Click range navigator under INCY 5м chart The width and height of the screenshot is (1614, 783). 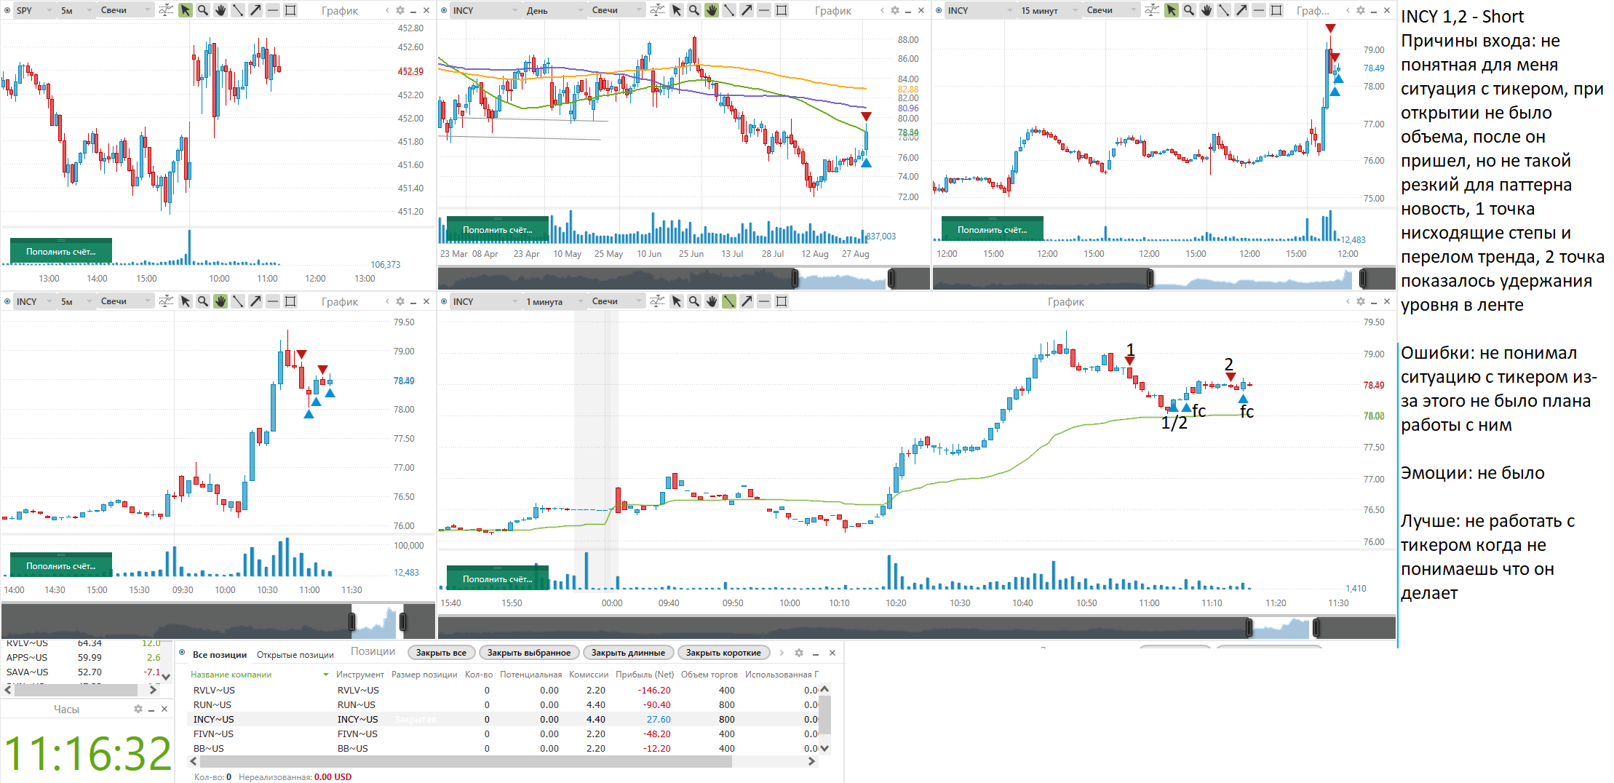pos(218,621)
